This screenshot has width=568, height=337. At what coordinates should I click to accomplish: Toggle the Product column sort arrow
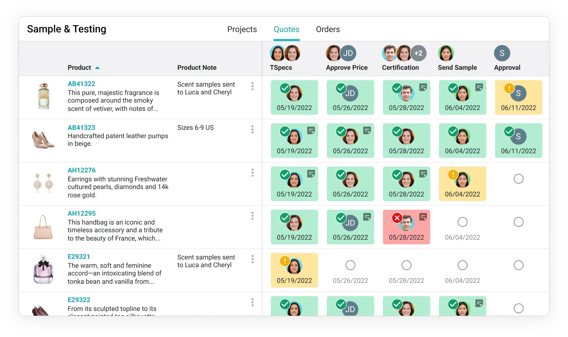click(97, 68)
